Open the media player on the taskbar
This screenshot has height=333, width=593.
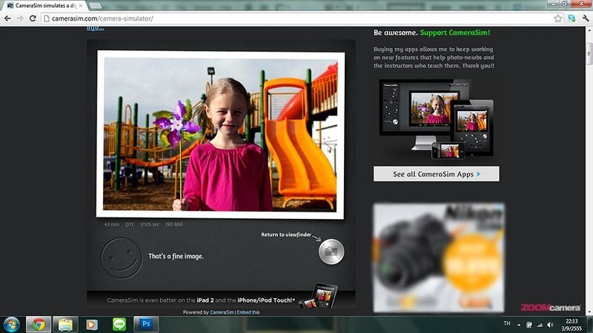point(91,325)
